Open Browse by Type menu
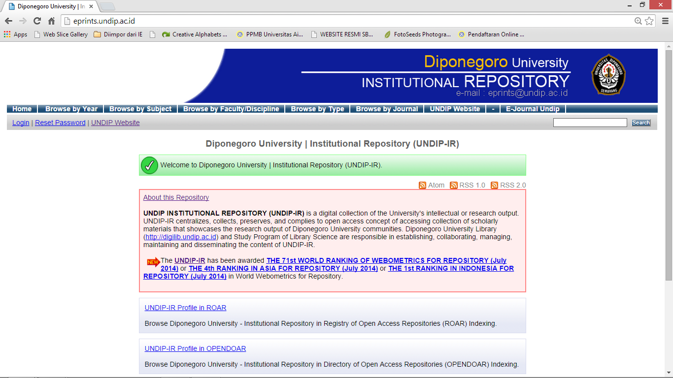The height and width of the screenshot is (378, 673). click(317, 109)
